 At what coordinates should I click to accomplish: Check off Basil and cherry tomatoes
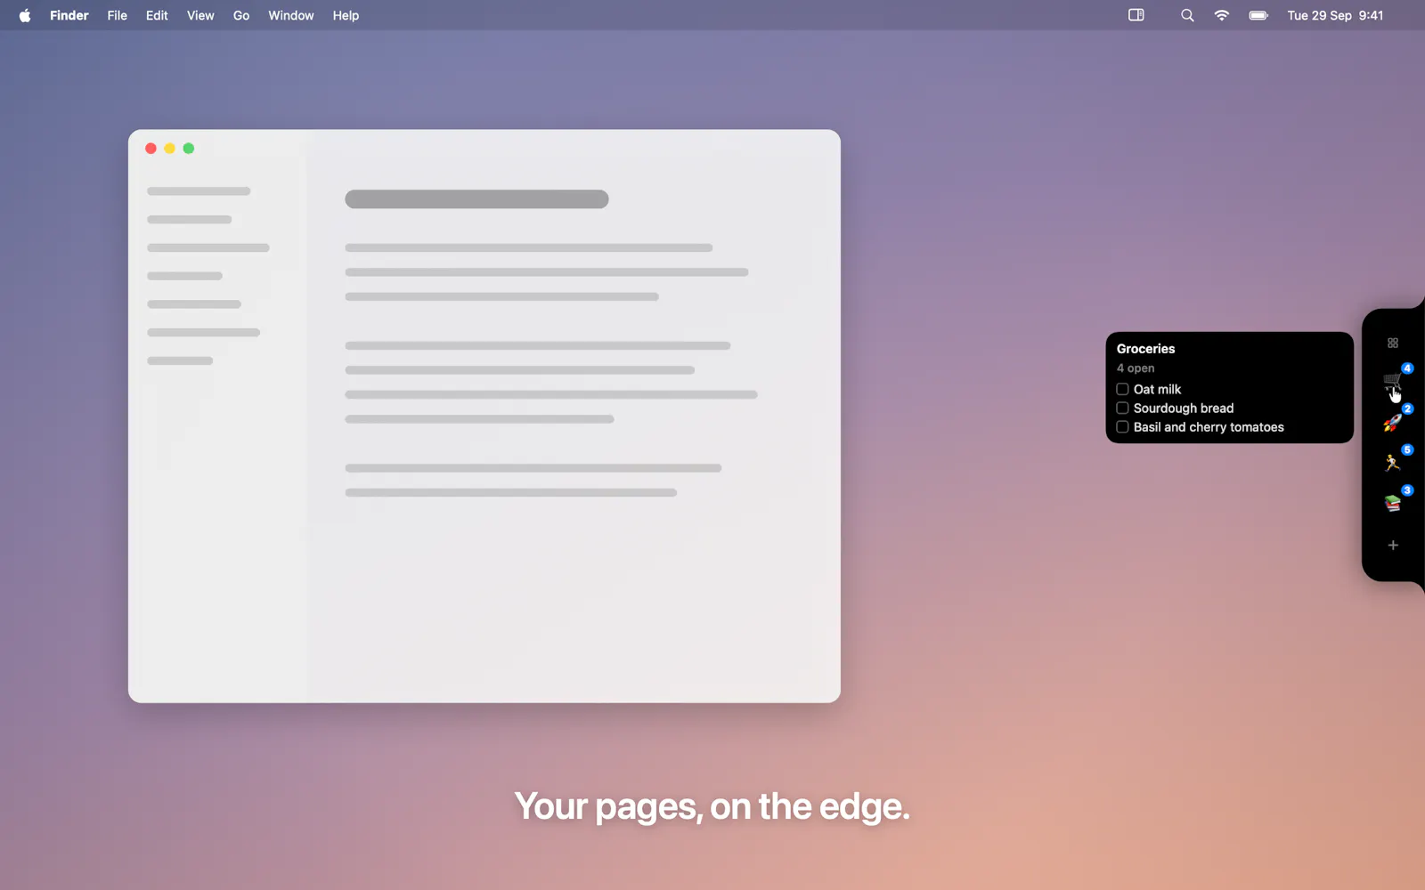tap(1122, 427)
